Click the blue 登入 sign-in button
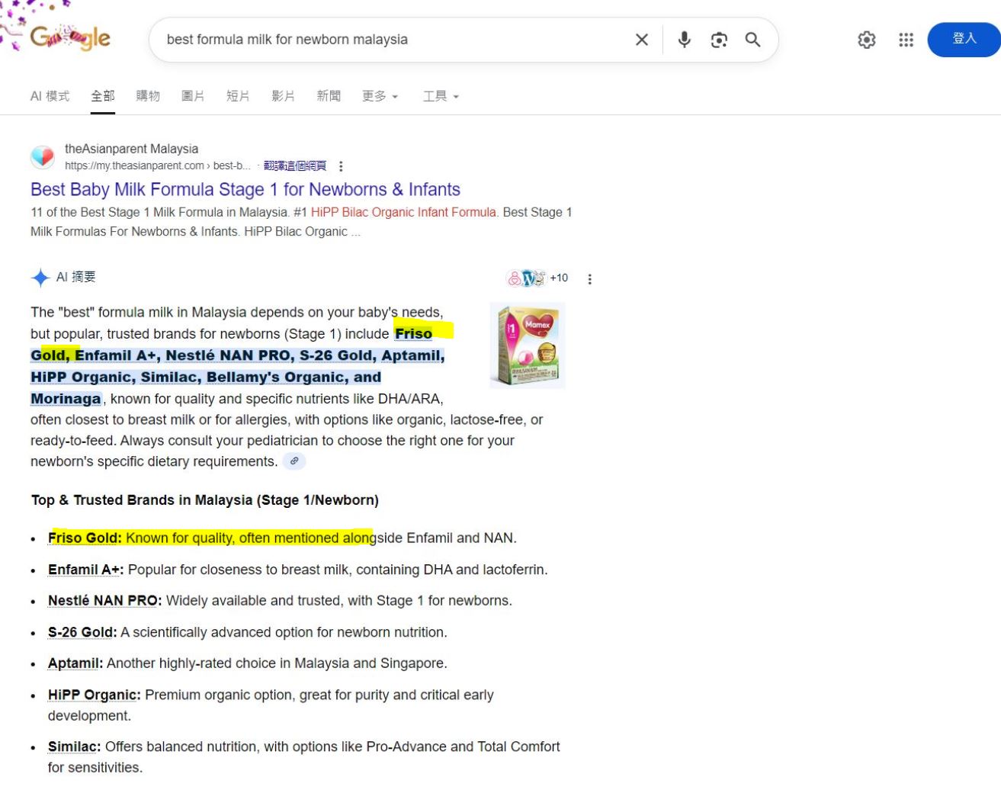The width and height of the screenshot is (1001, 787). point(964,39)
